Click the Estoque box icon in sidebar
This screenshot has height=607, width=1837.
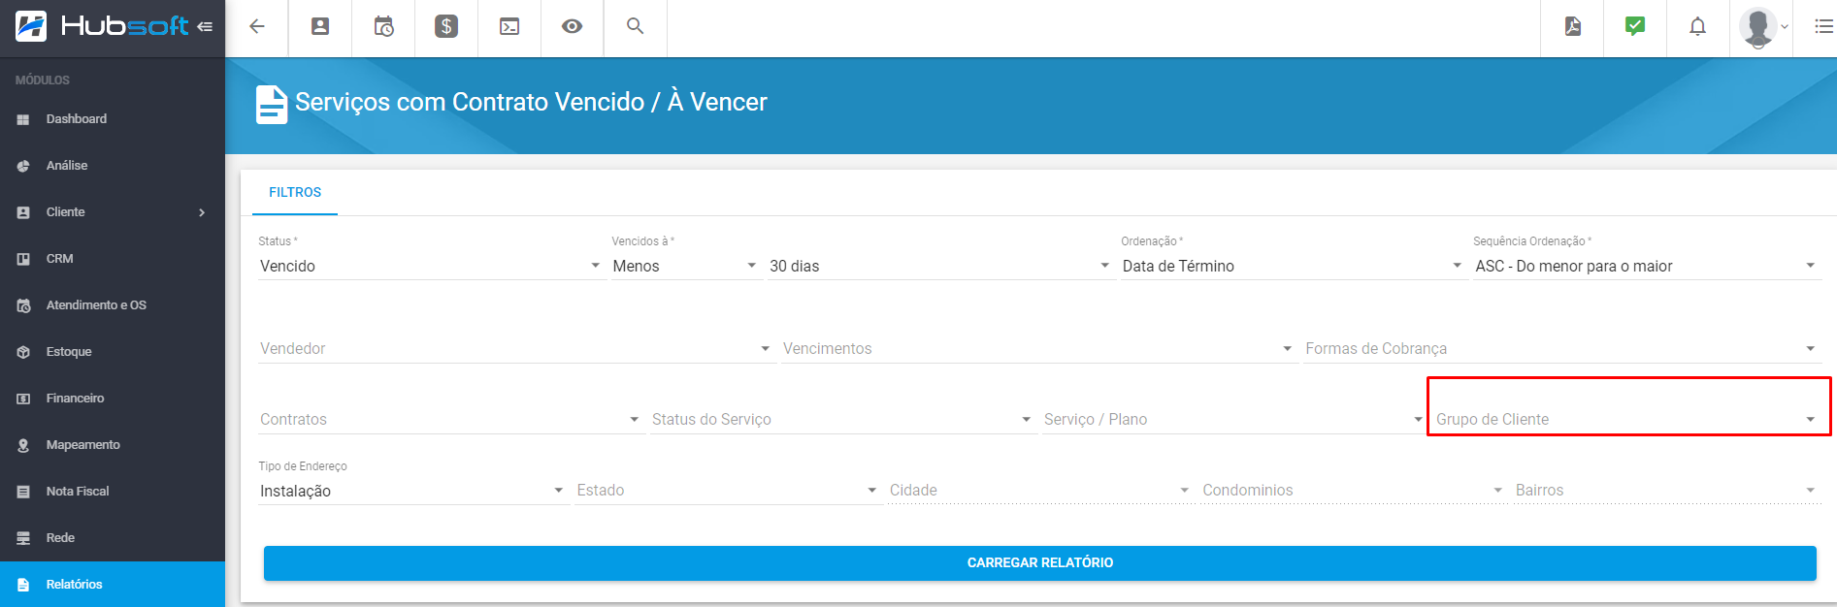[x=23, y=352]
